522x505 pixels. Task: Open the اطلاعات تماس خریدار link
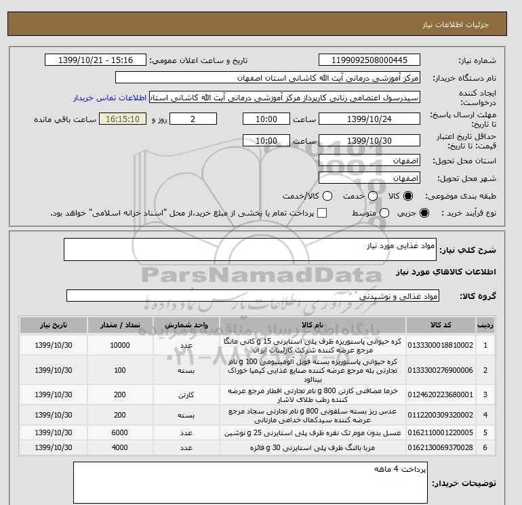(x=110, y=98)
